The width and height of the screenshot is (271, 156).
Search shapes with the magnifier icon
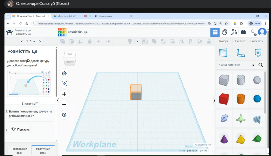tap(260, 65)
